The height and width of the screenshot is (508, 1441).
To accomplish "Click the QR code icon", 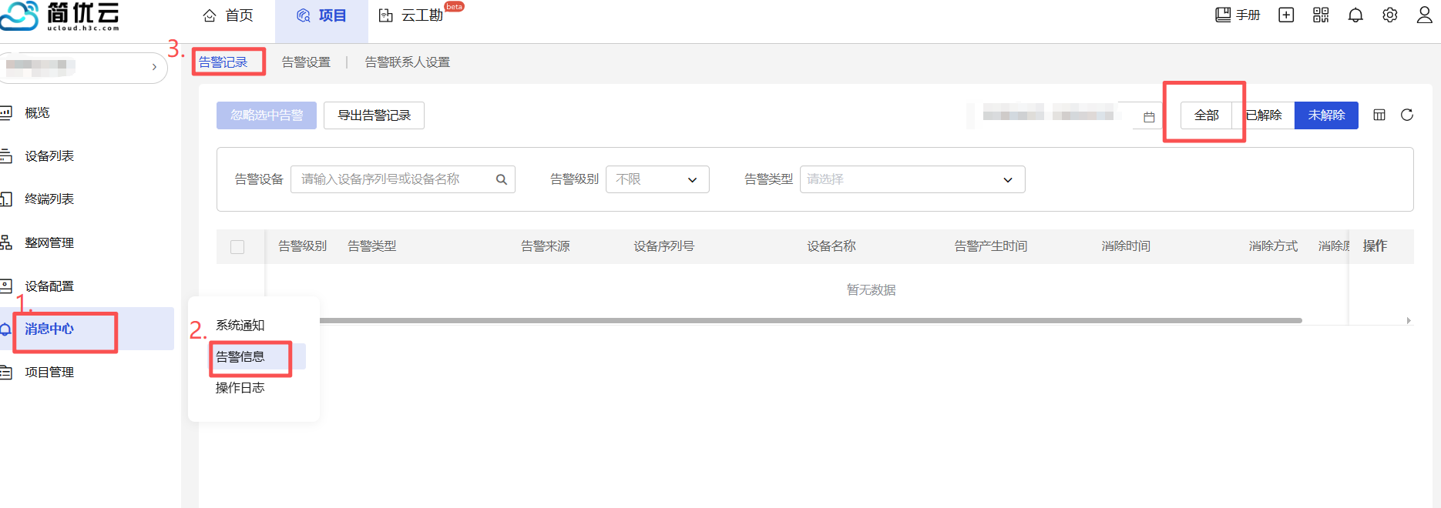I will click(x=1321, y=15).
